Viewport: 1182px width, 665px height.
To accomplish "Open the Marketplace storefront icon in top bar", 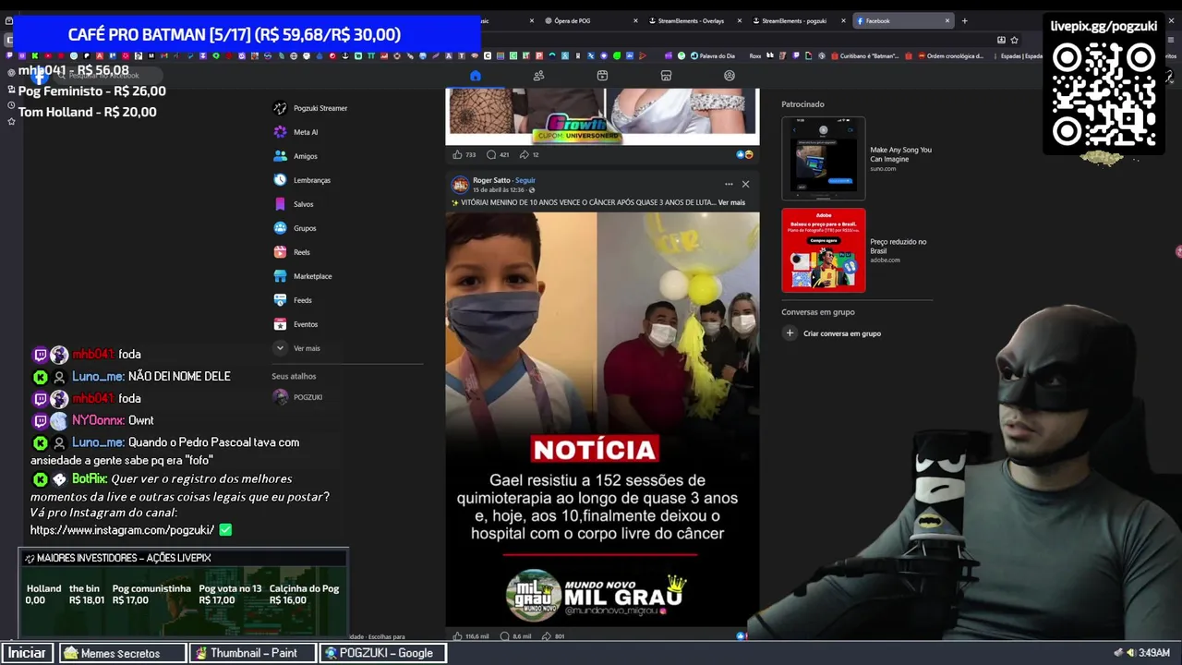I will (x=666, y=76).
